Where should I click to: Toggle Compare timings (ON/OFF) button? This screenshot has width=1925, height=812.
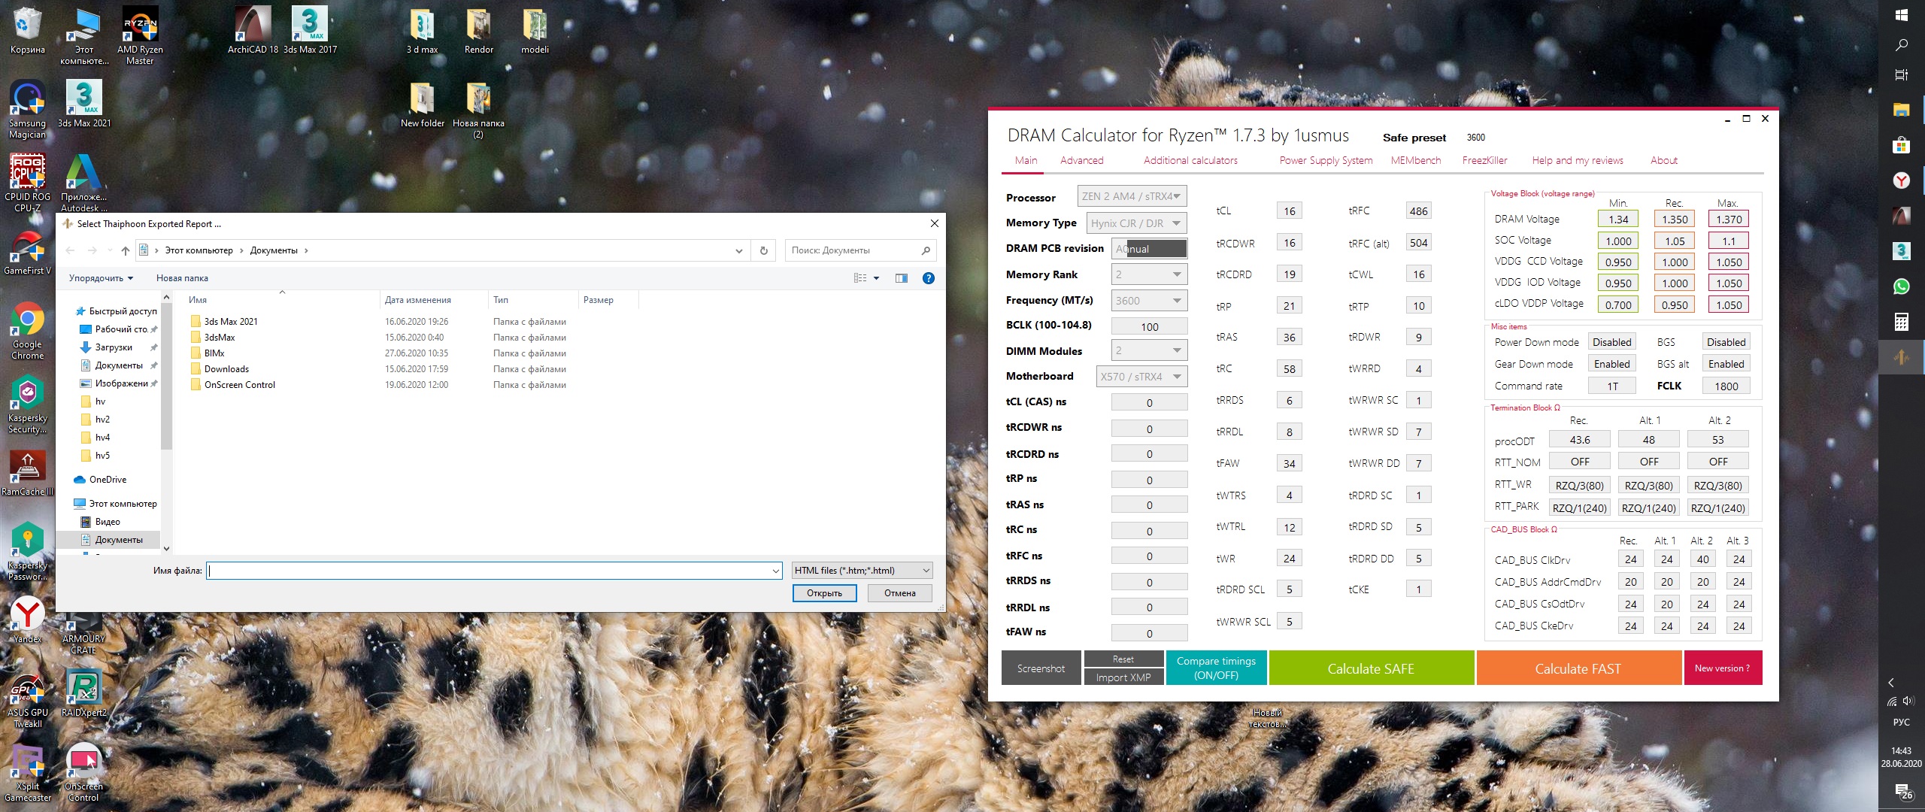click(x=1216, y=668)
